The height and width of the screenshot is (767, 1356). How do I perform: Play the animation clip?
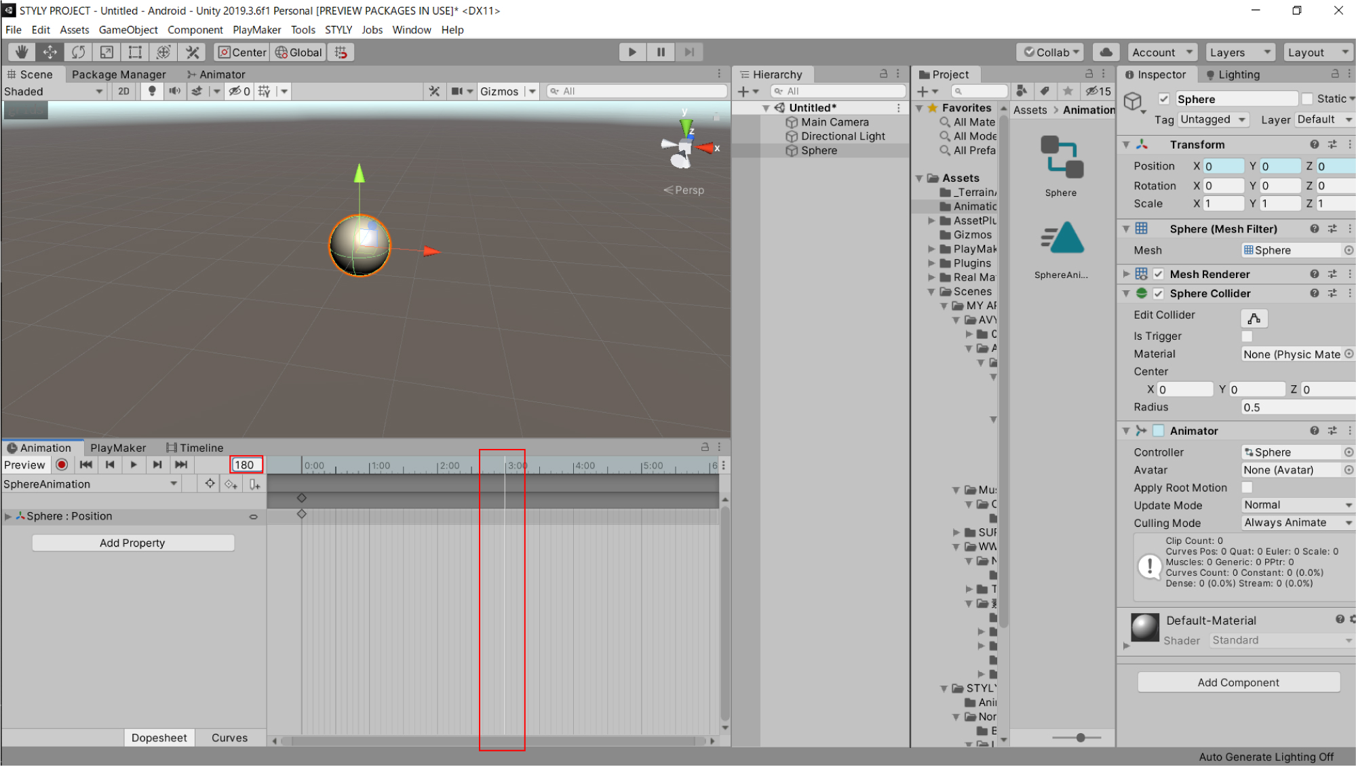coord(134,465)
